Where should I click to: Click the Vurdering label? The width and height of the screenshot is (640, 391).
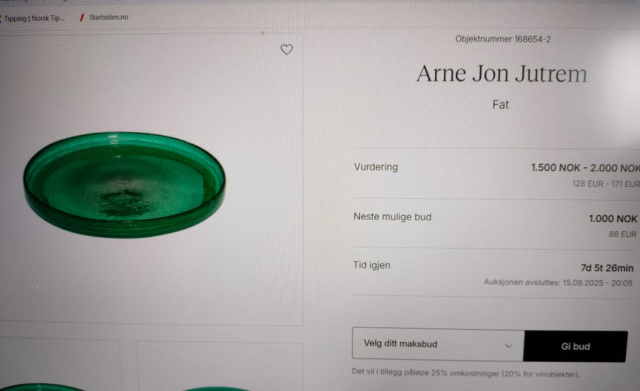376,167
